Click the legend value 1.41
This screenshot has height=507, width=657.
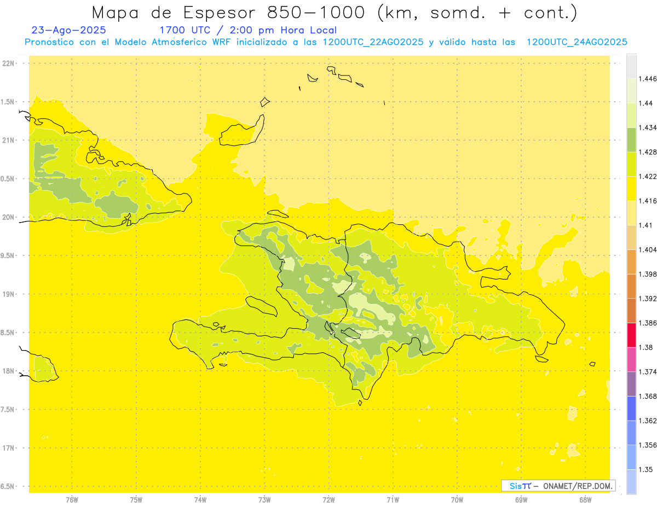pos(646,225)
